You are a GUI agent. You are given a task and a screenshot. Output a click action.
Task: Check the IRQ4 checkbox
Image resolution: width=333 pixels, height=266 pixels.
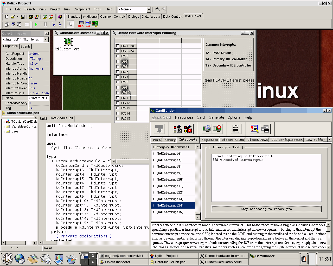click(118, 61)
